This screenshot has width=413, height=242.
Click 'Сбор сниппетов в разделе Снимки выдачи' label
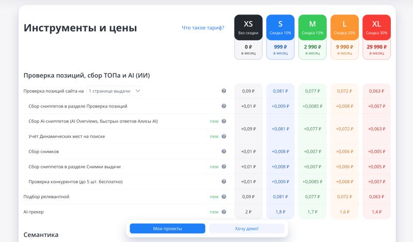(74, 167)
